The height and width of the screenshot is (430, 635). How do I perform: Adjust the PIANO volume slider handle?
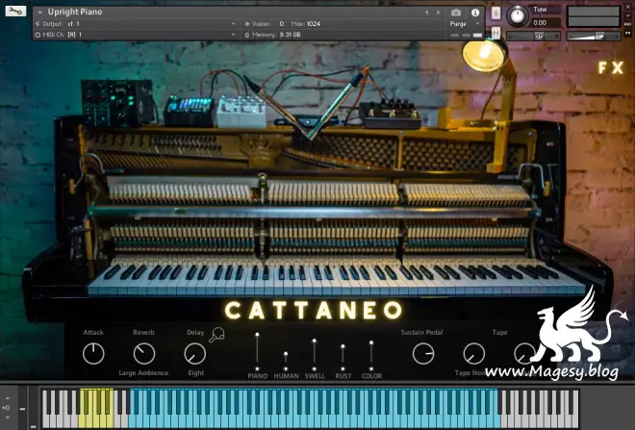click(x=257, y=335)
